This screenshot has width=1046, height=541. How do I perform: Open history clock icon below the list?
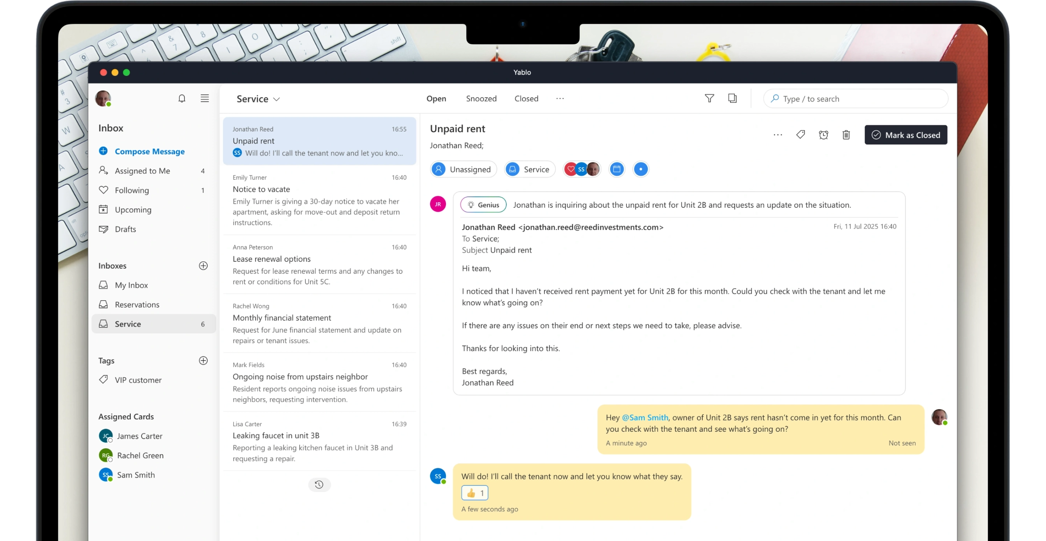319,485
